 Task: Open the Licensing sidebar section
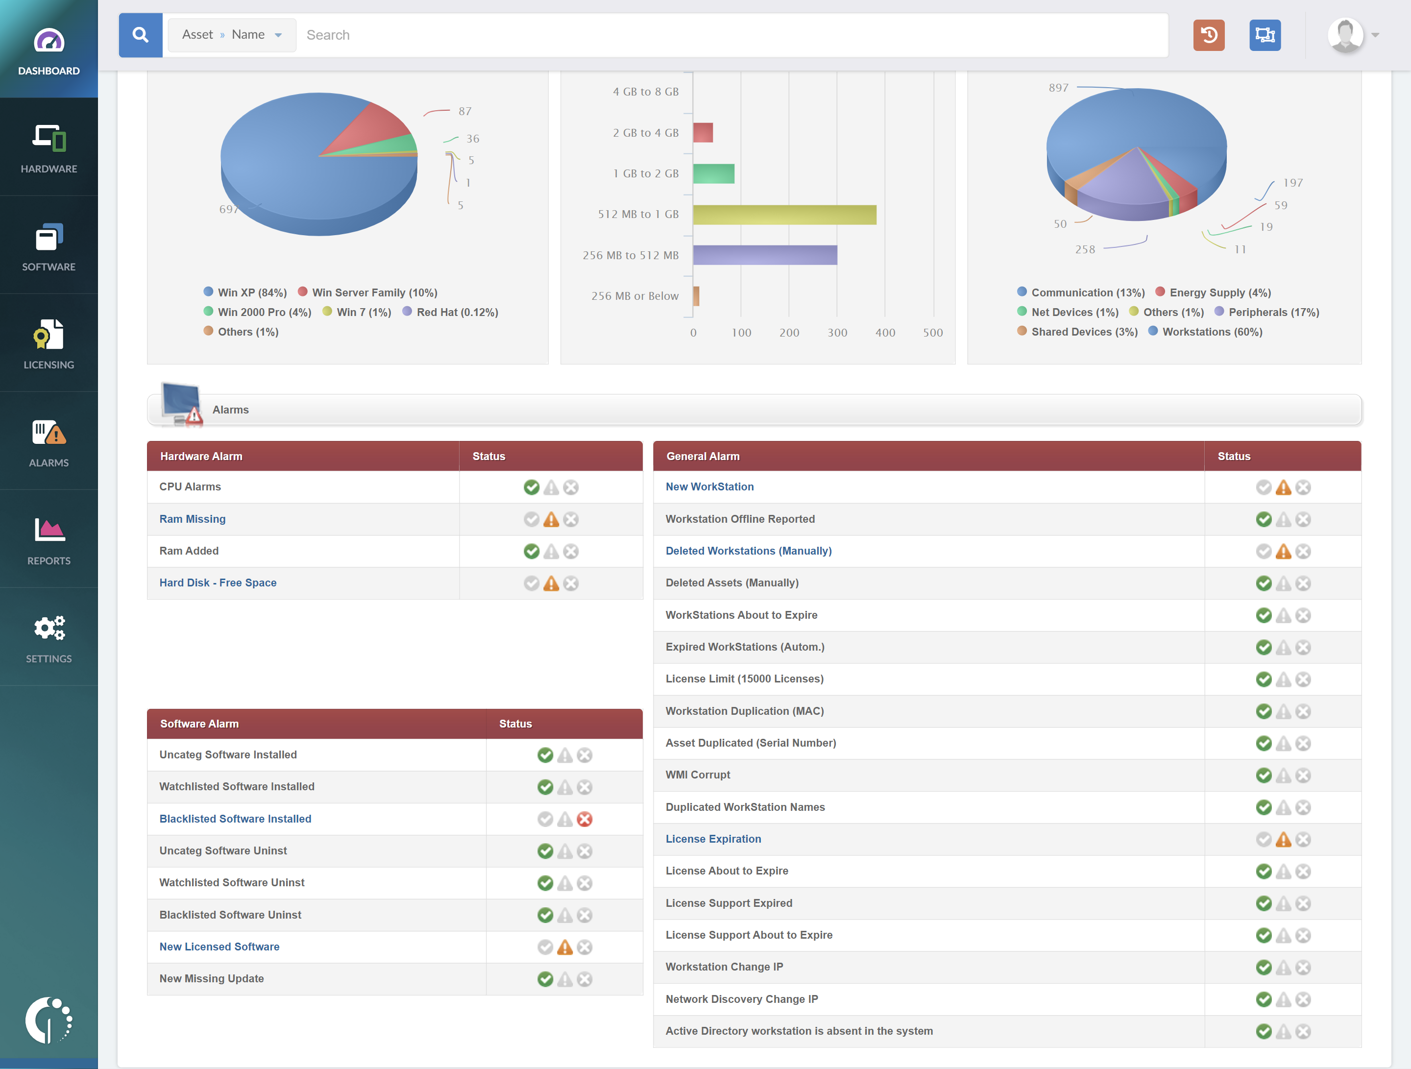(49, 344)
